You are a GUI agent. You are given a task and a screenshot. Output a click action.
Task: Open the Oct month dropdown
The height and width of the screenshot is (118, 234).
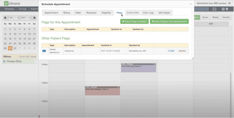[x=14, y=18]
